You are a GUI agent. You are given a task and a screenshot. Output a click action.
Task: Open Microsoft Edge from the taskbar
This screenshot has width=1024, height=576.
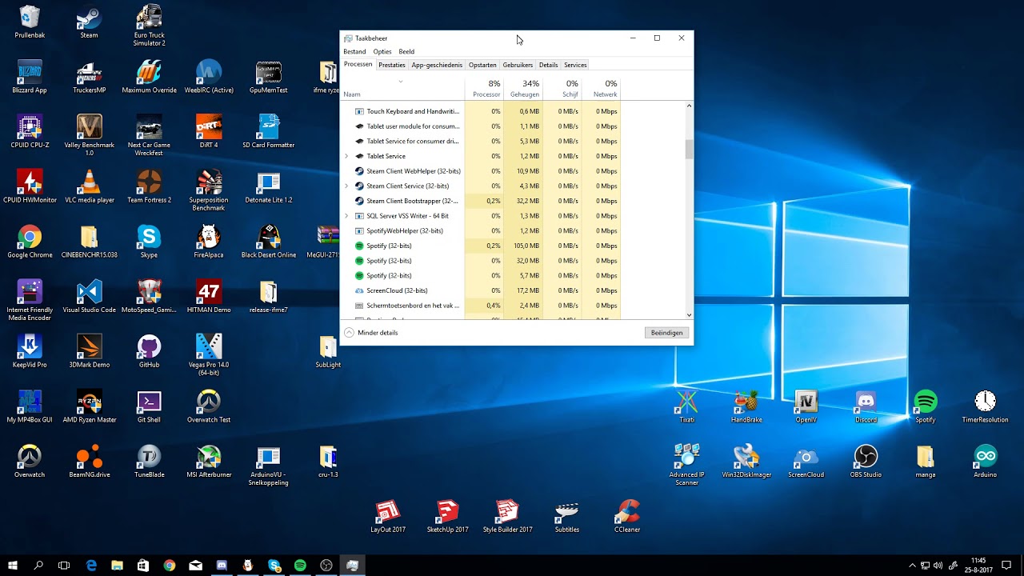[91, 566]
